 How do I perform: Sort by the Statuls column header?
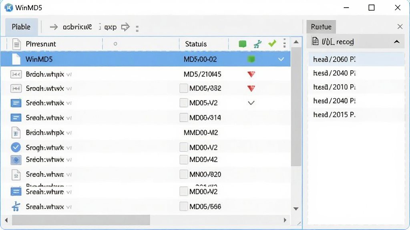[196, 44]
